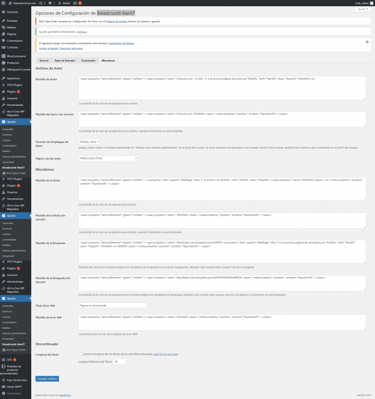The height and width of the screenshot is (399, 375).
Task: Click the Breadcrumb NavXT page title text
Action: coord(116,13)
